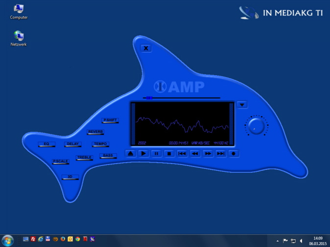Open the Windows Start menu
Image resolution: width=330 pixels, height=247 pixels.
point(8,241)
